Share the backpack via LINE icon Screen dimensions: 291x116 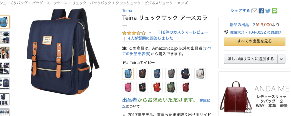275,11
